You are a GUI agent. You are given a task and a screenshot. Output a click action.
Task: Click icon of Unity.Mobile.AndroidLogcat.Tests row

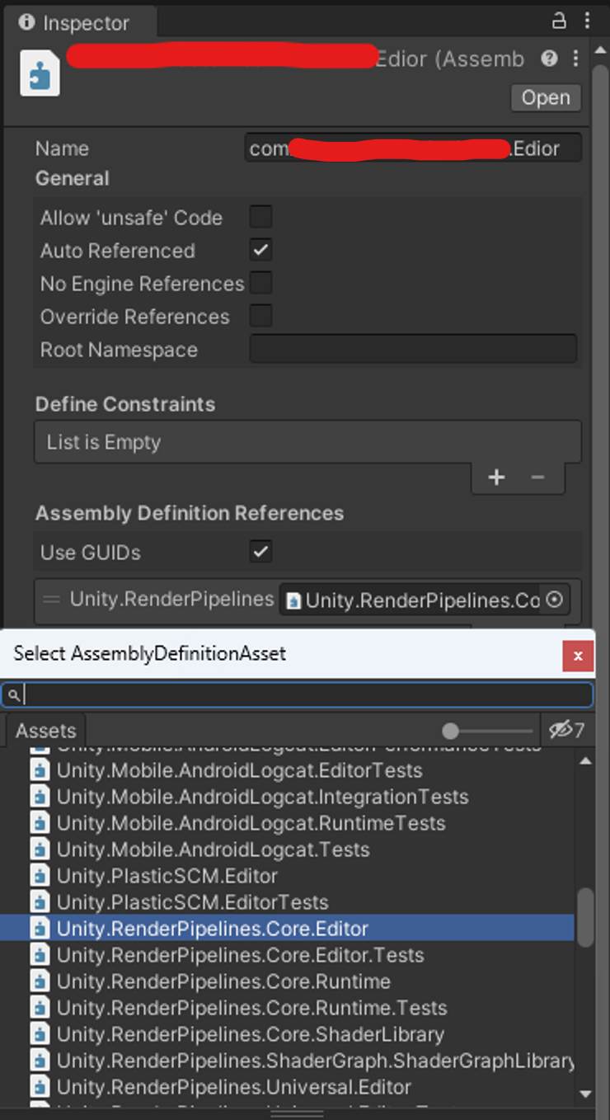coord(40,849)
